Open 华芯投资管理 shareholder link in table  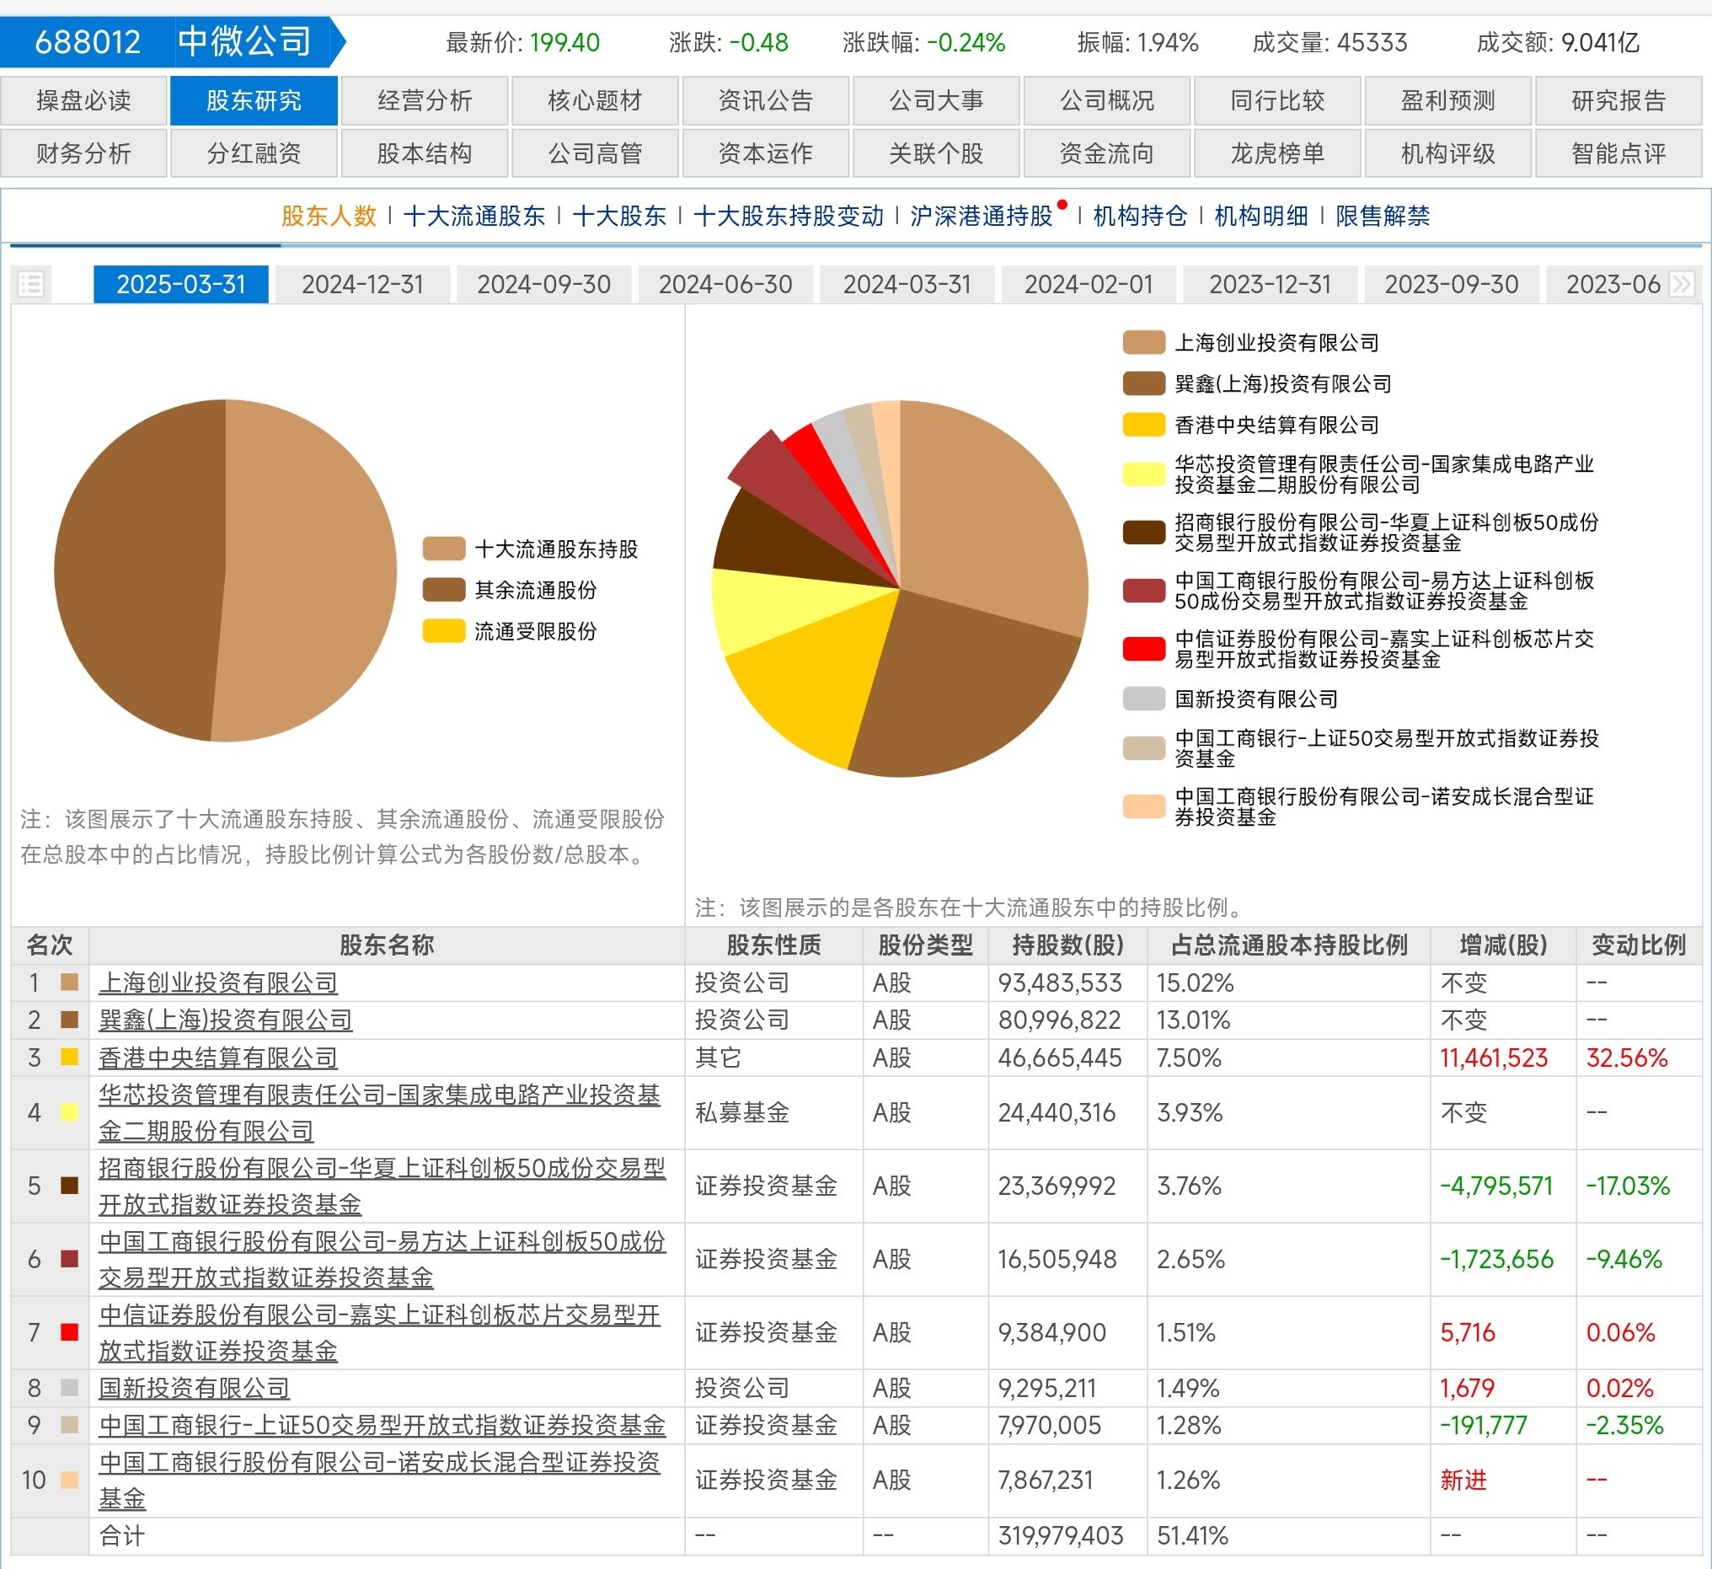click(x=380, y=1113)
